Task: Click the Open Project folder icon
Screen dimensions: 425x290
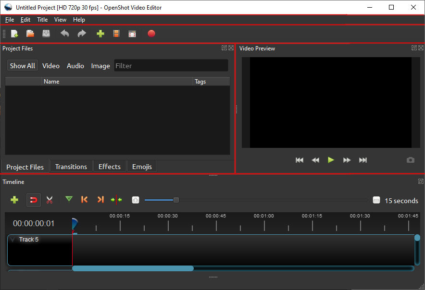Action: click(30, 34)
